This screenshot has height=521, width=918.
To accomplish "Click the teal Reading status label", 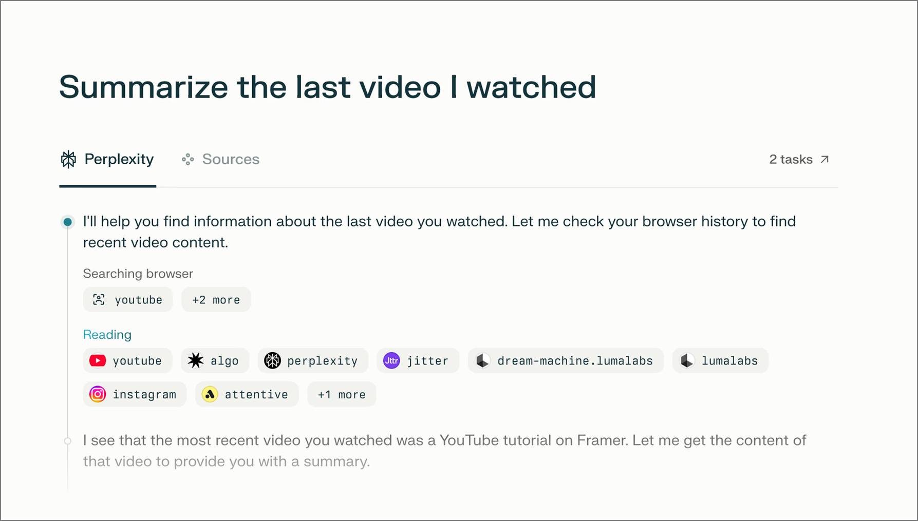I will pyautogui.click(x=107, y=334).
